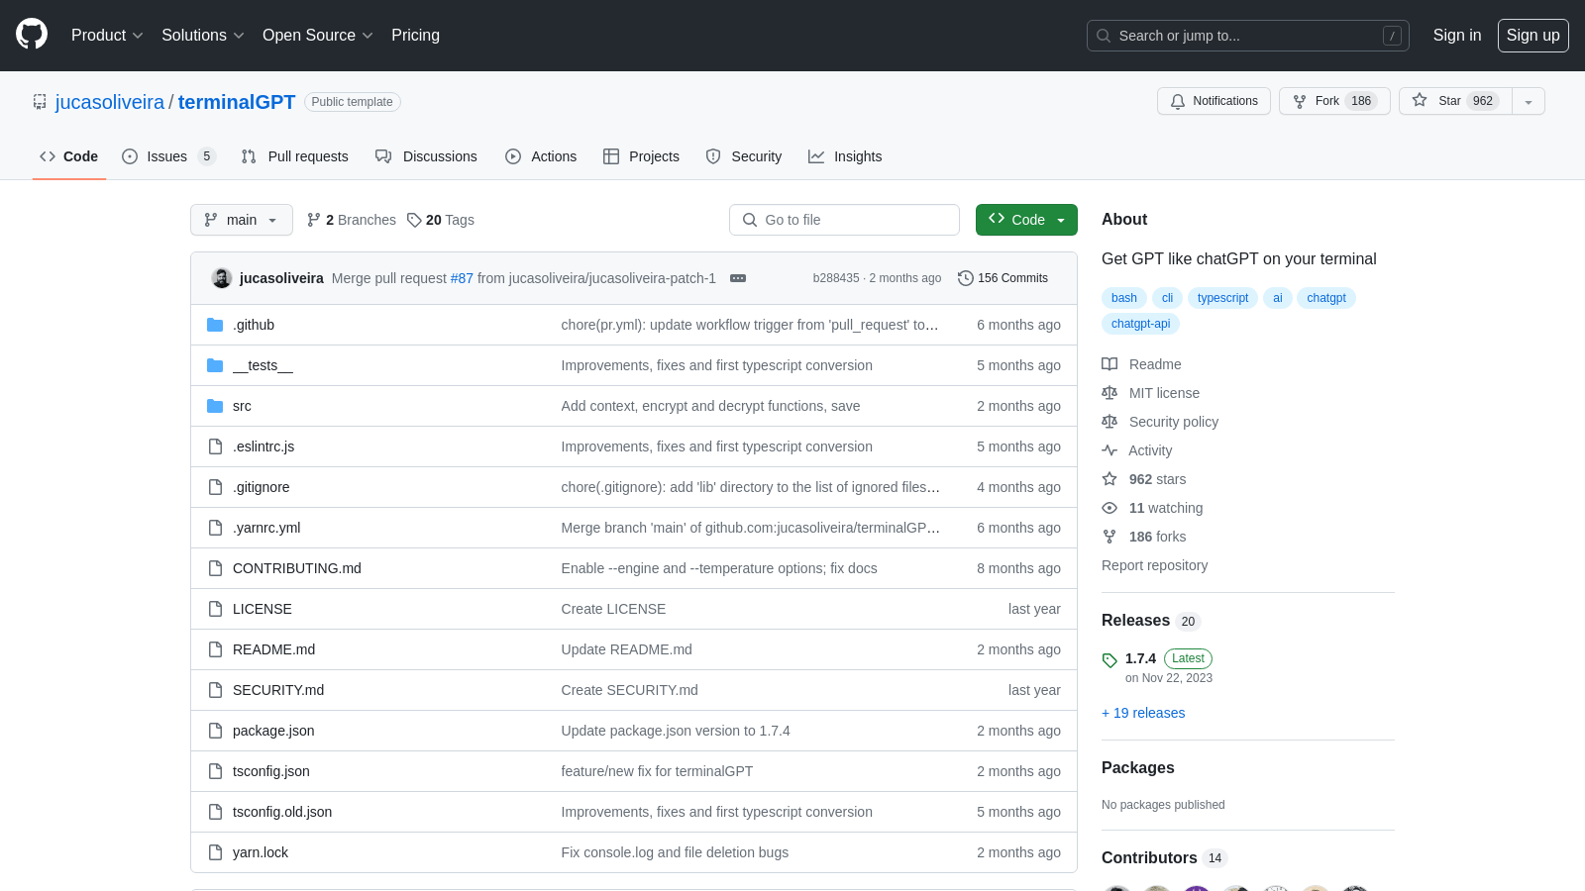Open the jucasoliveira owner profile link

click(110, 102)
